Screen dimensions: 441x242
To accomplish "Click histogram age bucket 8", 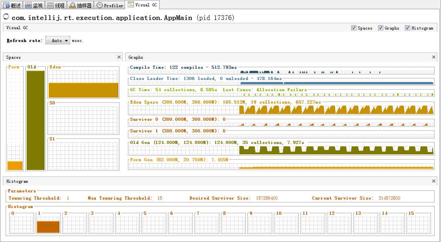I will pos(233,223).
